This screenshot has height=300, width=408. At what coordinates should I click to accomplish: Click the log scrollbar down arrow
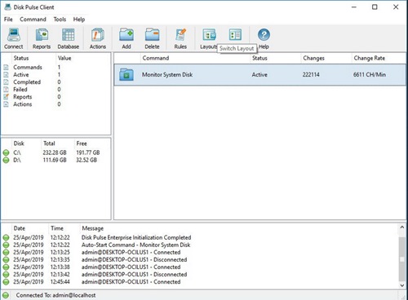tap(402, 285)
